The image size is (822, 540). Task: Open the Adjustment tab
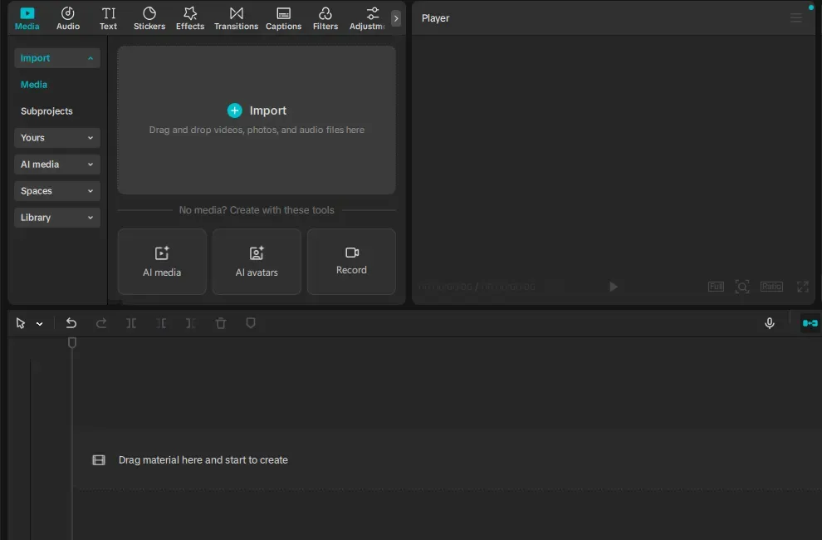[x=367, y=18]
